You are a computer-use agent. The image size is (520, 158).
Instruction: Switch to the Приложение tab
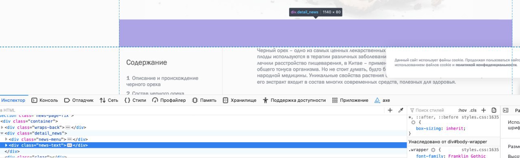(350, 100)
